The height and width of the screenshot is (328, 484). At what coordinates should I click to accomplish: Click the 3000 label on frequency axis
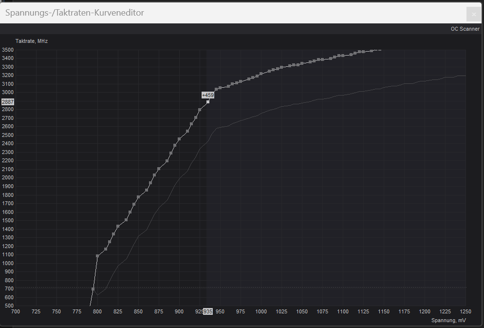pos(8,92)
